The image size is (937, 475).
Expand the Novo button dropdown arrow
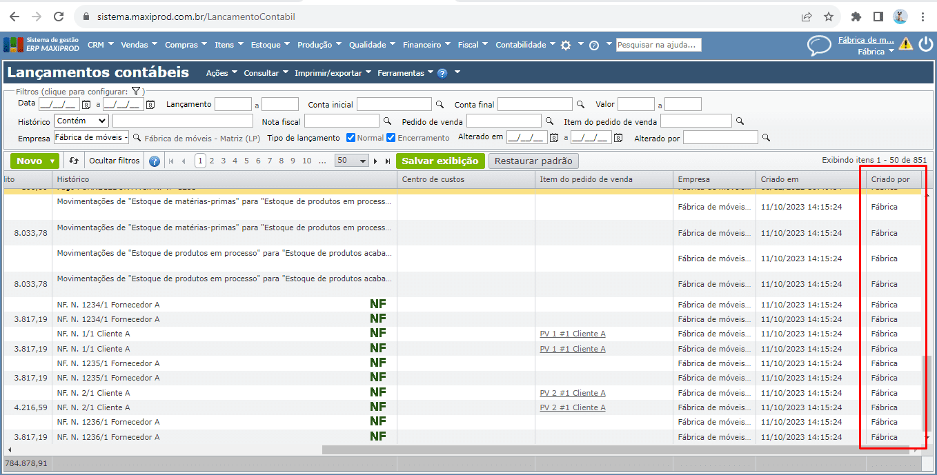52,161
